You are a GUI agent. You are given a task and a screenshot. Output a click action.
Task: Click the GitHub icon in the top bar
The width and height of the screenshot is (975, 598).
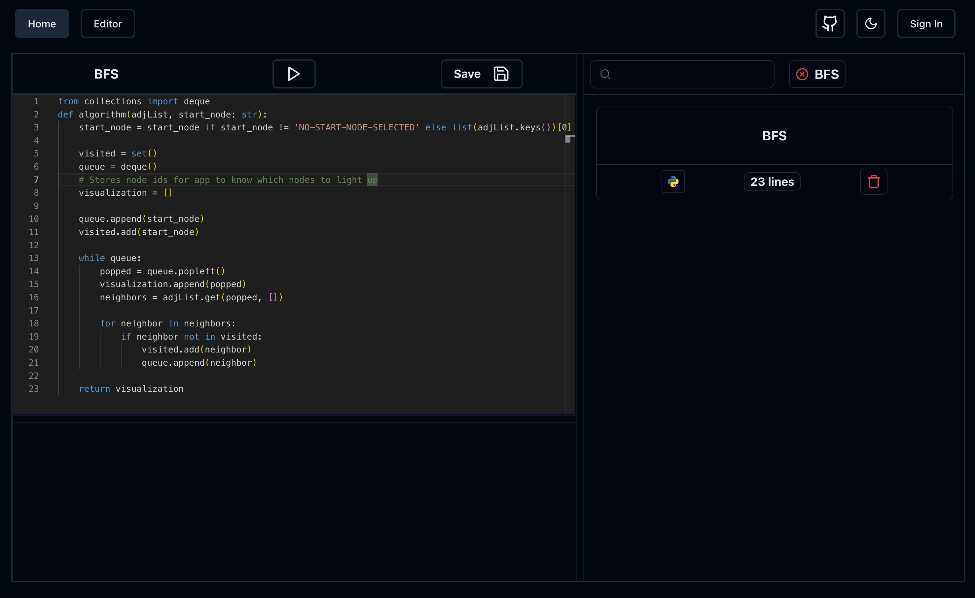click(x=830, y=23)
